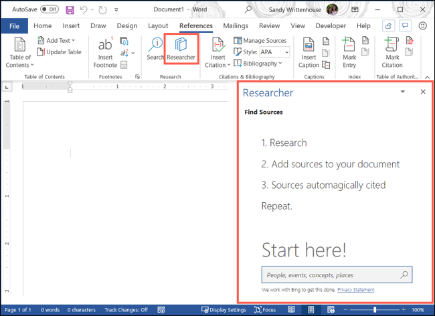Click the magnifier icon in Researcher search box

click(x=404, y=275)
